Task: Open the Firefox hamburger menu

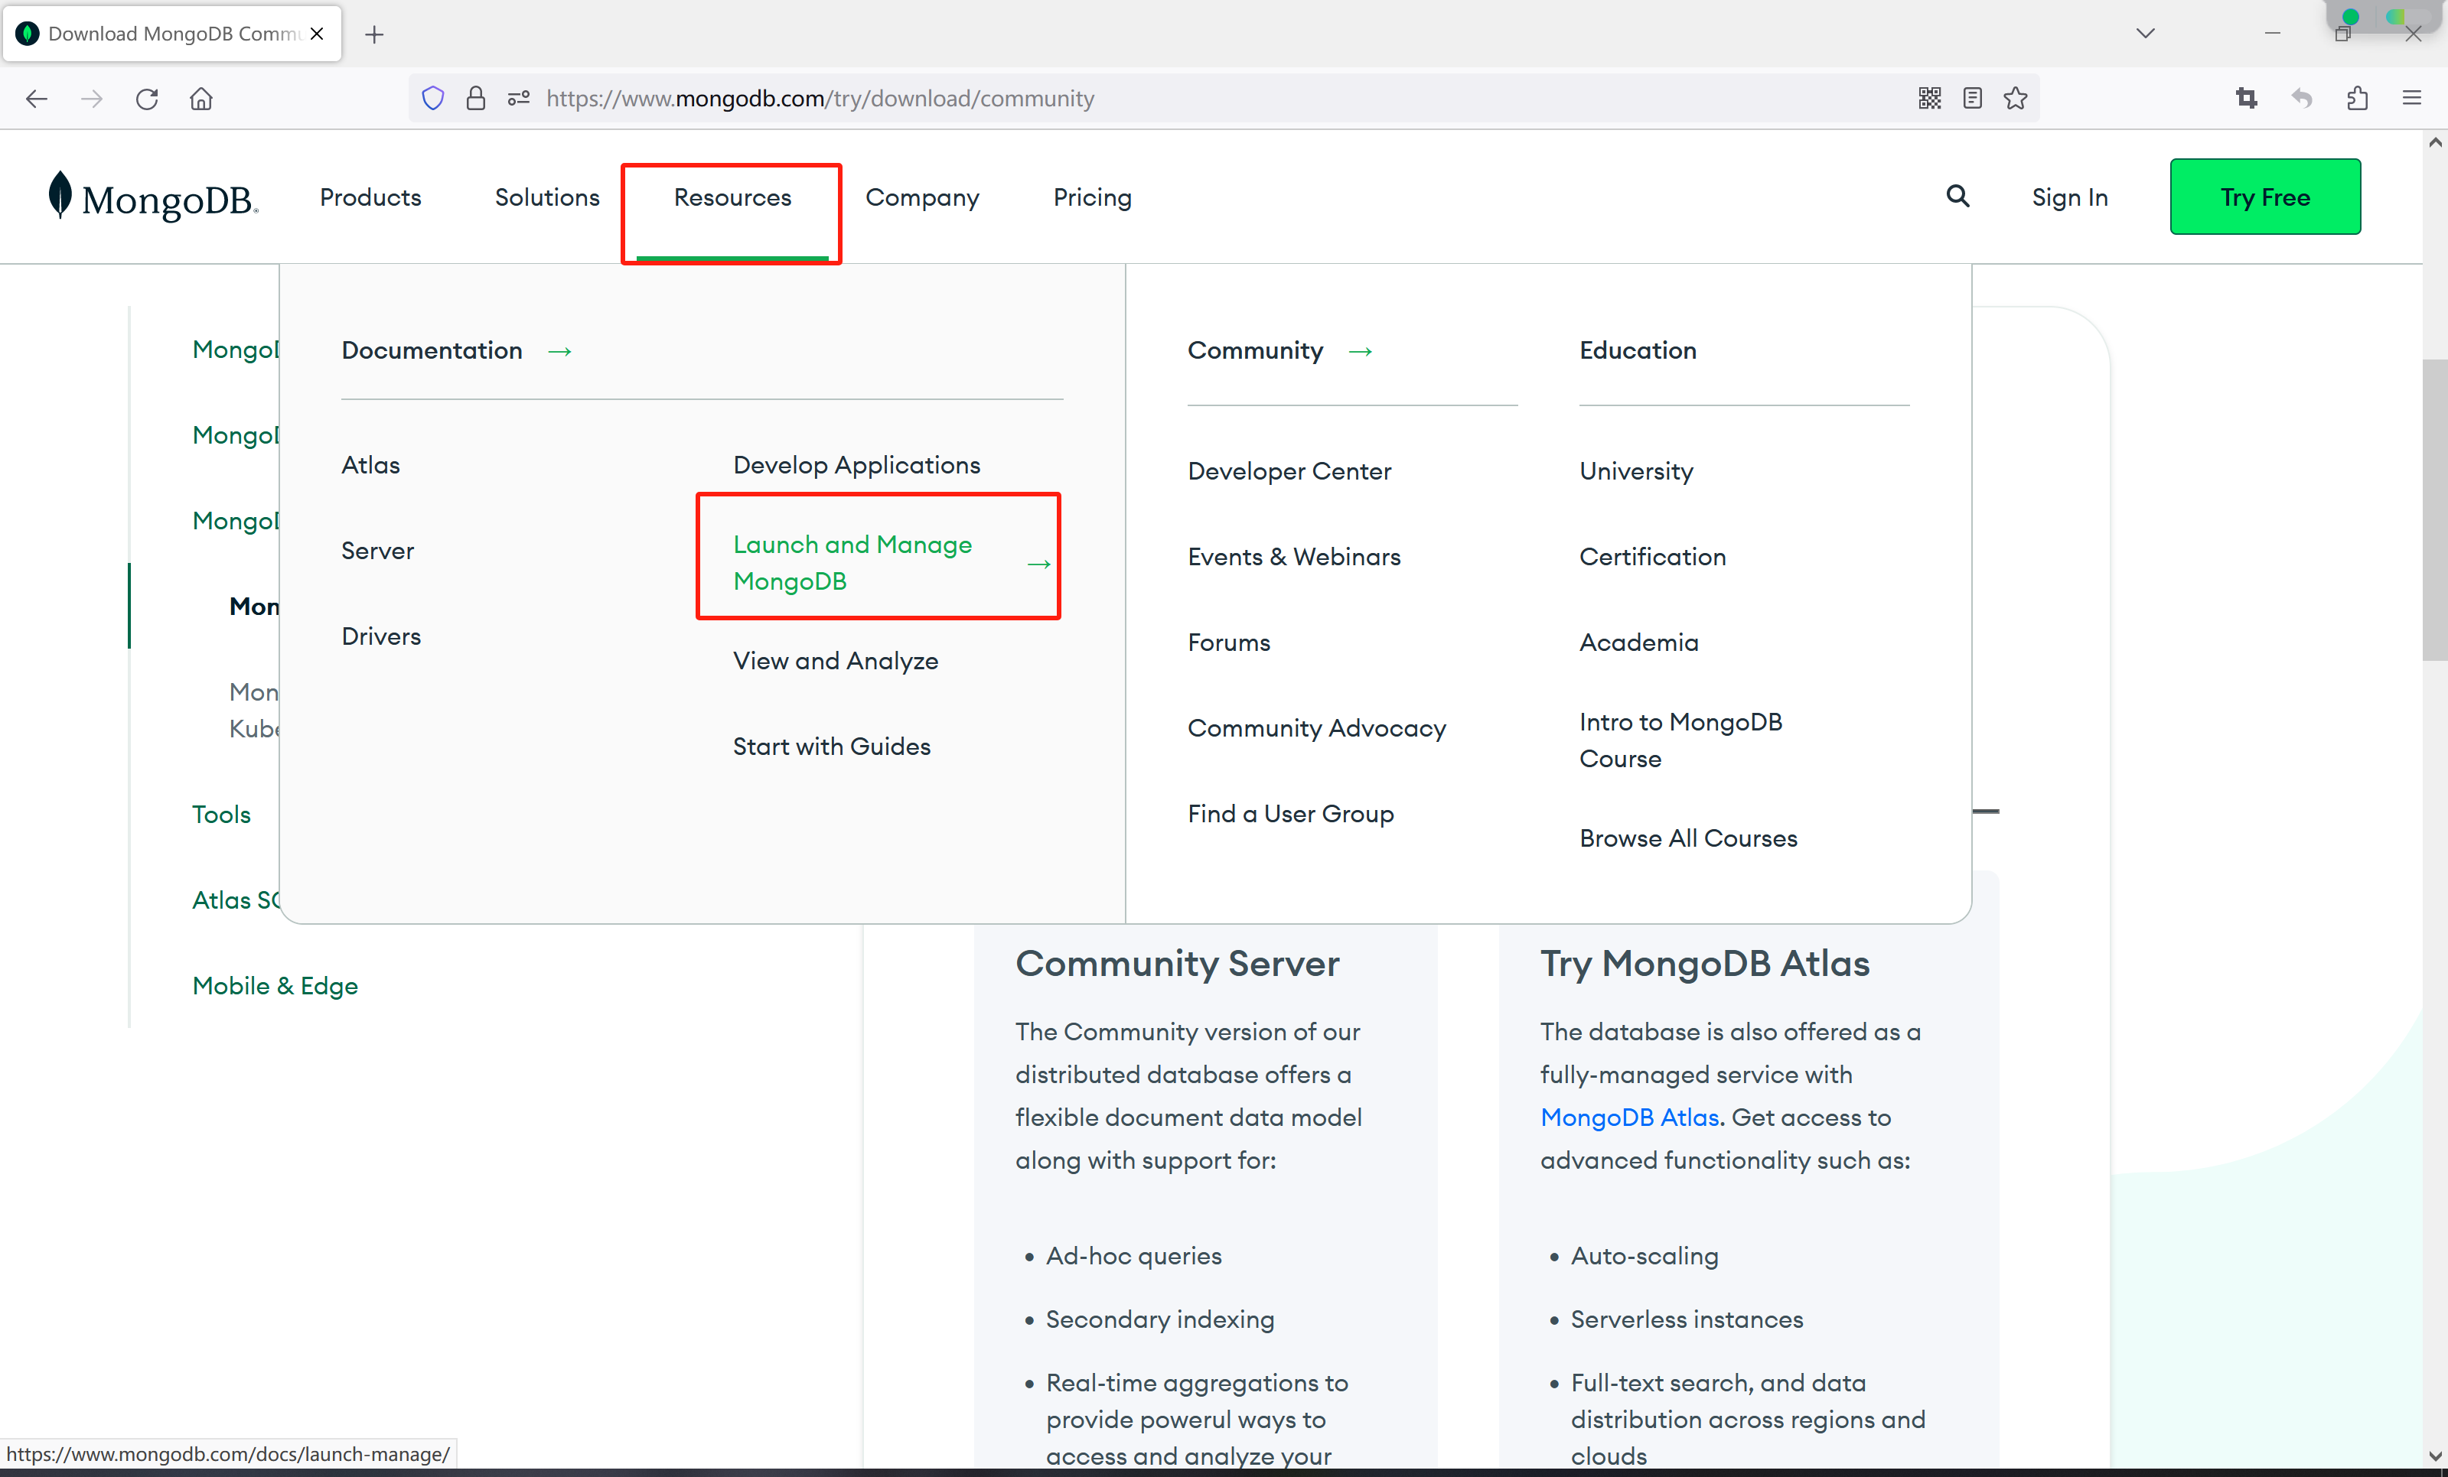Action: click(2412, 99)
